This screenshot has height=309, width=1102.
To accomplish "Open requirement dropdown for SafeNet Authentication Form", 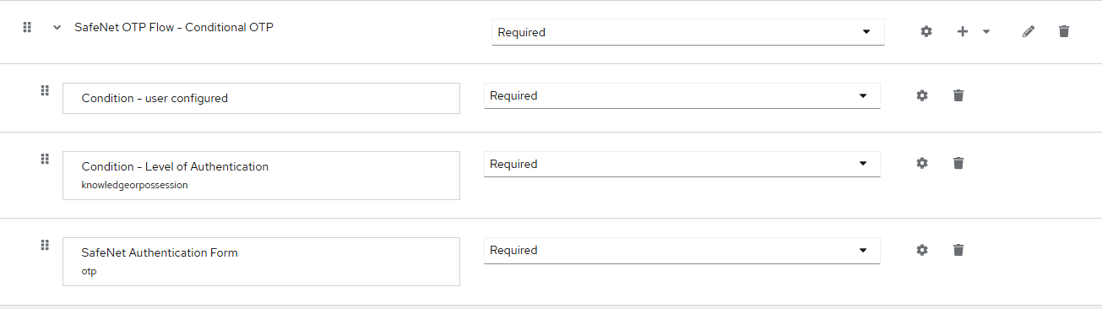I will (x=681, y=250).
